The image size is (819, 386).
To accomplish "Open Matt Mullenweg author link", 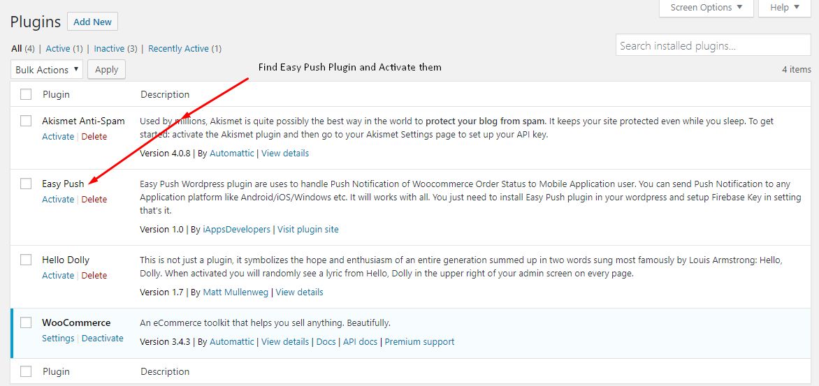I will click(x=235, y=292).
